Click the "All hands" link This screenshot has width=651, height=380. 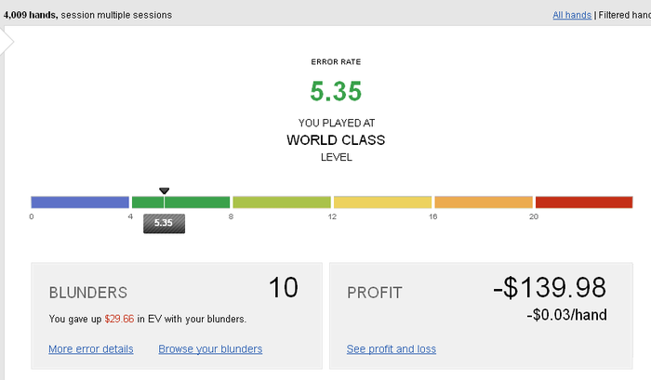coord(571,15)
